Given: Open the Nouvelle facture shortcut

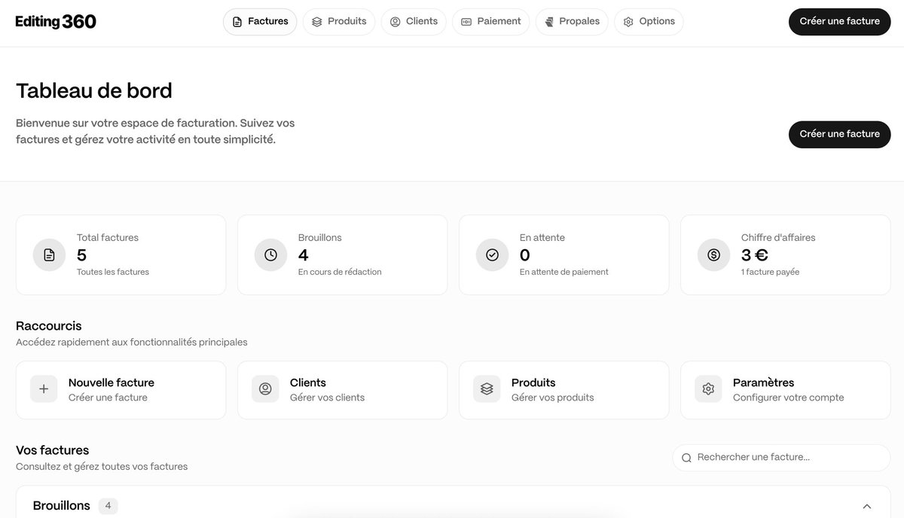Looking at the screenshot, I should click(x=121, y=390).
